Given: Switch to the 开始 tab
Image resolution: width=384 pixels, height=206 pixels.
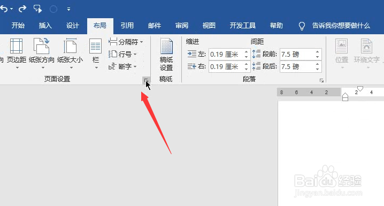Looking at the screenshot, I should coord(18,26).
